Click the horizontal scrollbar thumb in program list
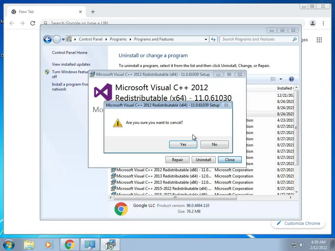 (x=175, y=198)
